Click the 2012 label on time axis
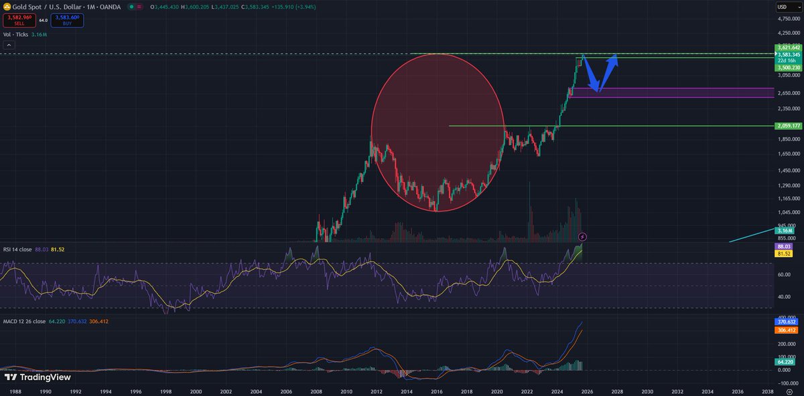 coord(377,391)
